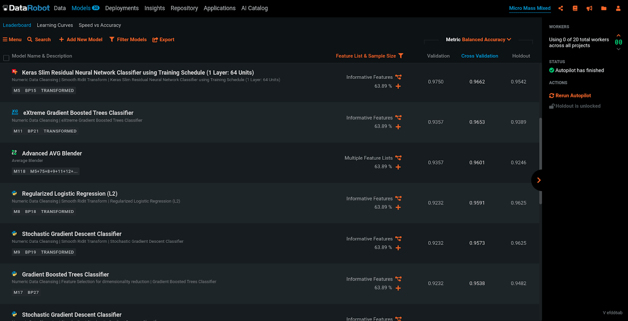Increase sample size plus for AVG Blender
The image size is (628, 321).
(398, 167)
